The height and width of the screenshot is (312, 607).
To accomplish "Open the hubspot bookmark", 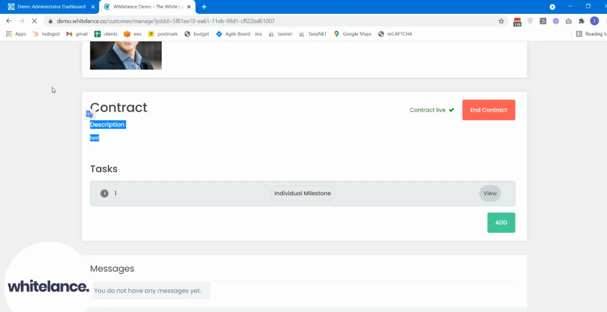I will (x=46, y=34).
